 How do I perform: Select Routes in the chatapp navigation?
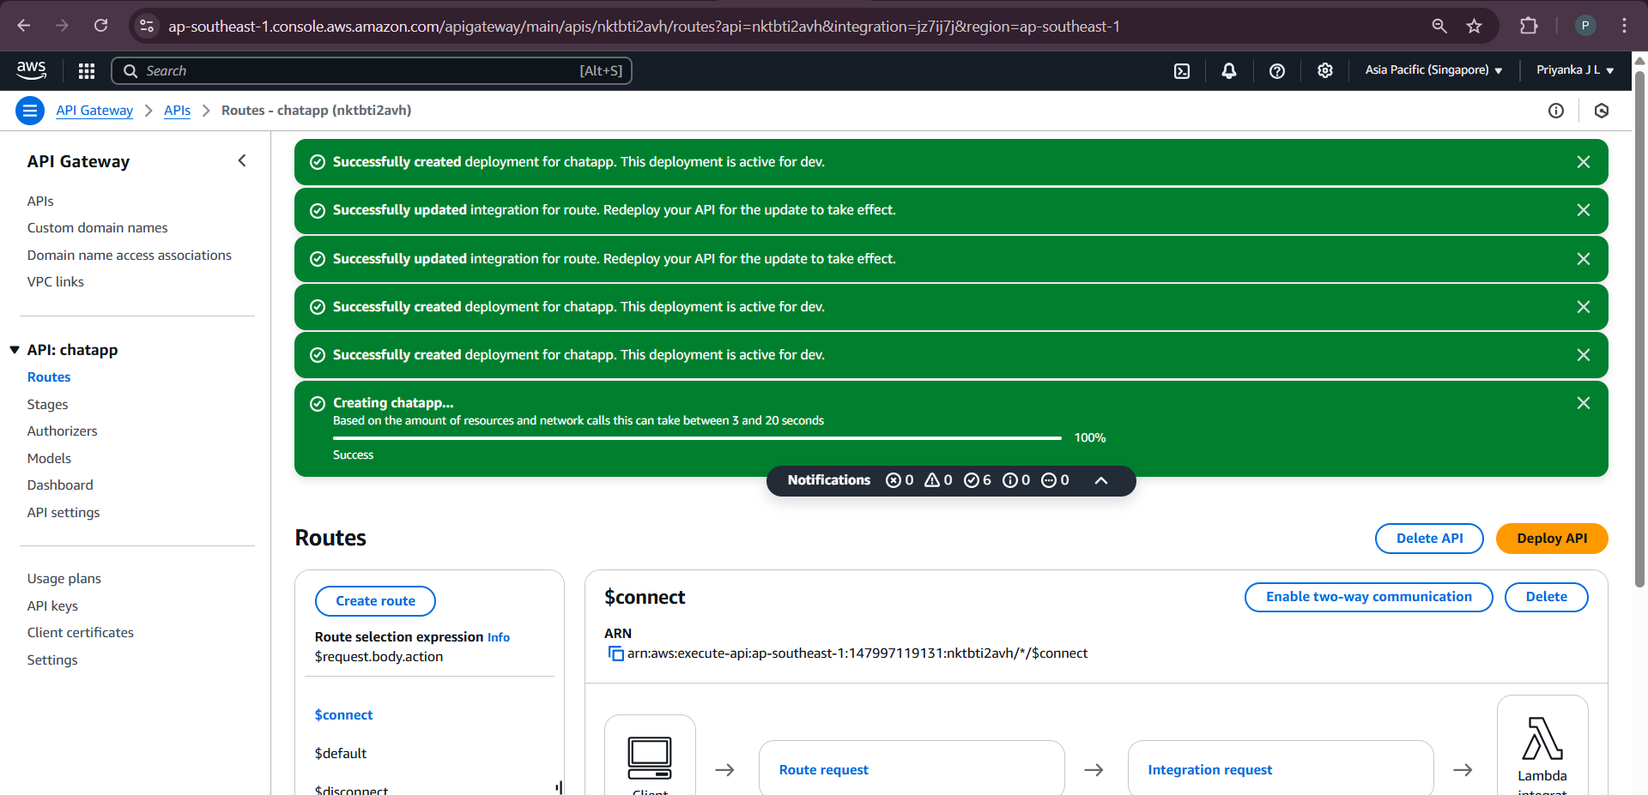tap(49, 376)
